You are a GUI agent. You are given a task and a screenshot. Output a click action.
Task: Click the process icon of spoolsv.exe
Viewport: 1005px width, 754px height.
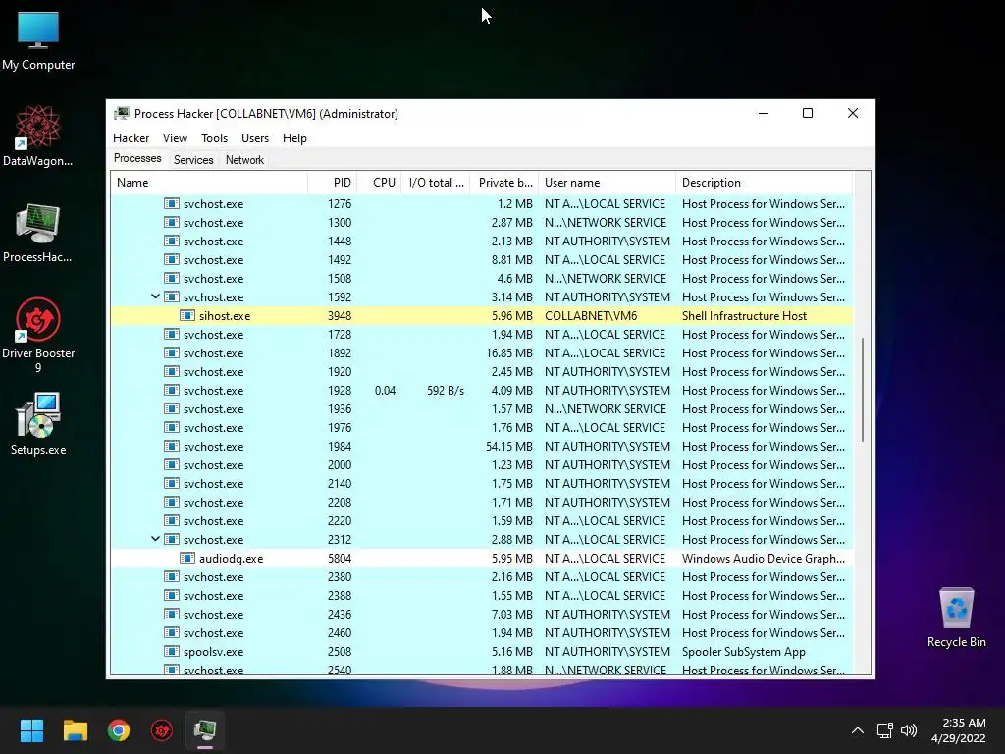171,652
